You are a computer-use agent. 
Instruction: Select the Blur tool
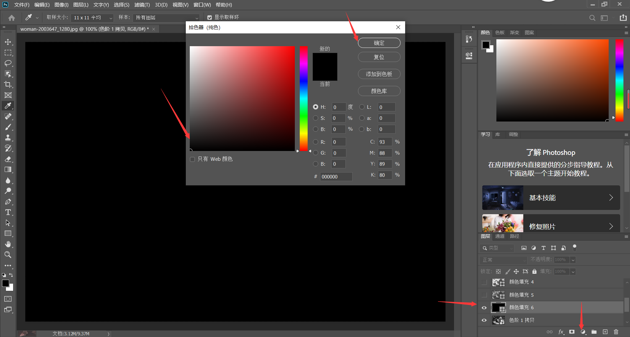coord(8,180)
